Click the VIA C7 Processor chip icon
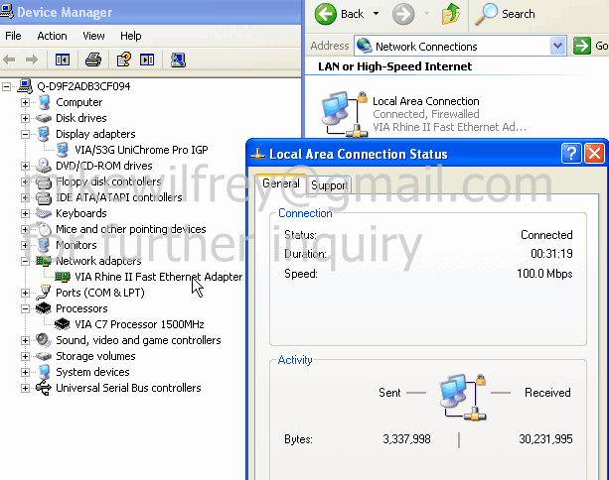This screenshot has width=609, height=480. pos(63,323)
